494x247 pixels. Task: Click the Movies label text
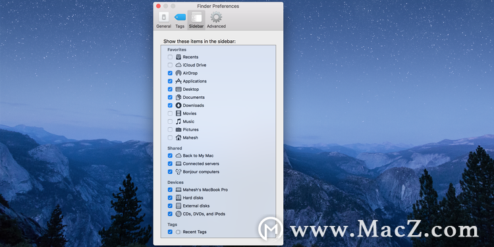tap(190, 113)
